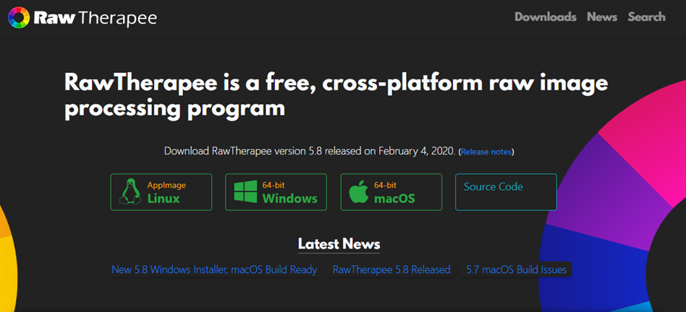Image resolution: width=686 pixels, height=312 pixels.
Task: Open 5.7 macOS Build Issues news link
Action: [x=516, y=269]
